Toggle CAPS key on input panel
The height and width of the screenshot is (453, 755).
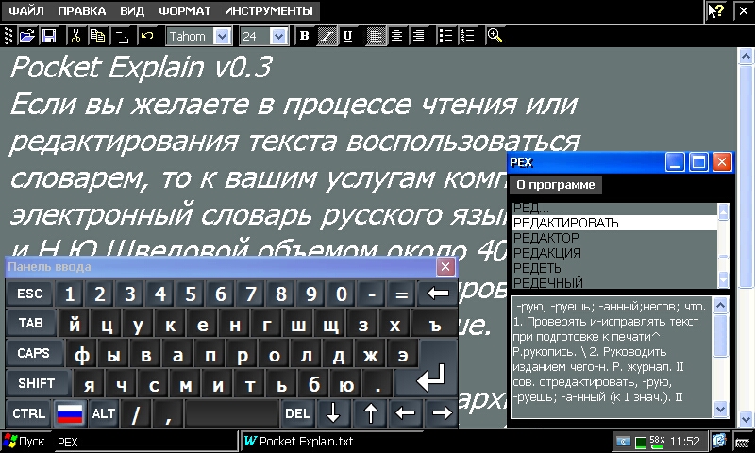tap(33, 353)
